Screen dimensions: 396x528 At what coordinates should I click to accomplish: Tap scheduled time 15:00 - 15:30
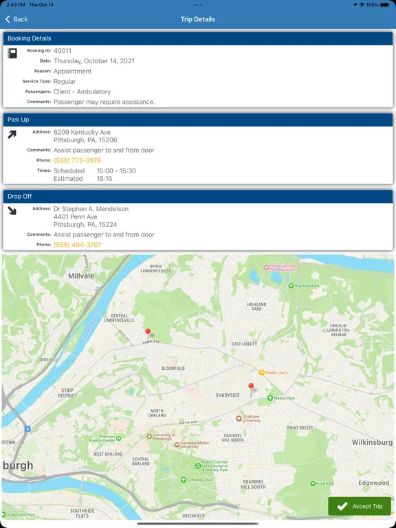[x=116, y=170]
